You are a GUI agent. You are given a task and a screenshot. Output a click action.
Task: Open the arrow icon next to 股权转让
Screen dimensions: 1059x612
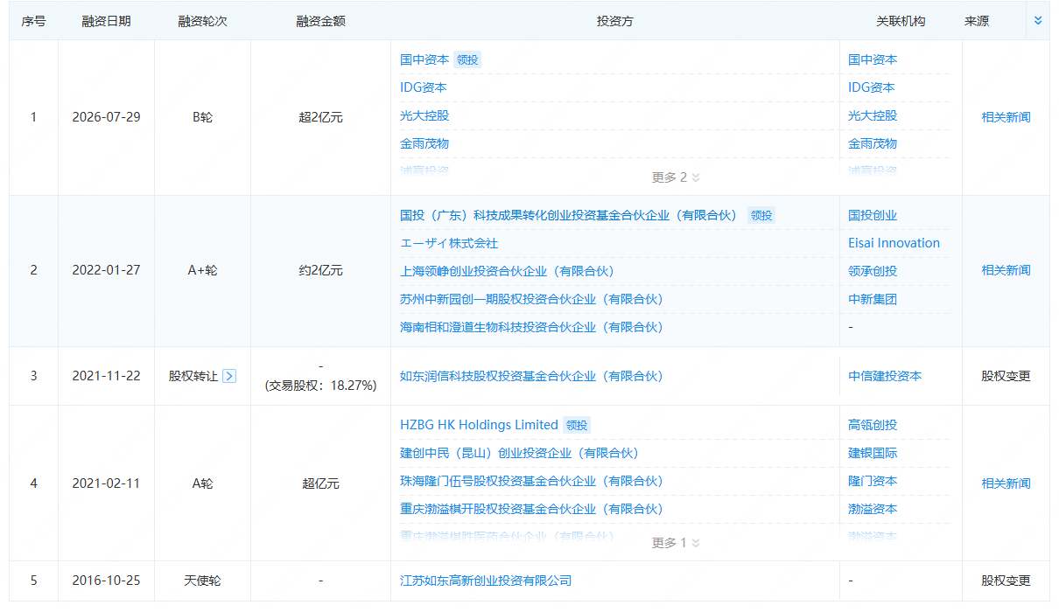[229, 376]
